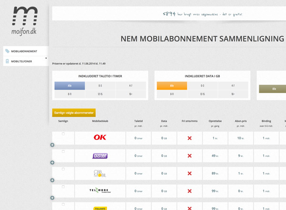
Task: Open the Mobiltelefoner menu item
Action: click(26, 61)
